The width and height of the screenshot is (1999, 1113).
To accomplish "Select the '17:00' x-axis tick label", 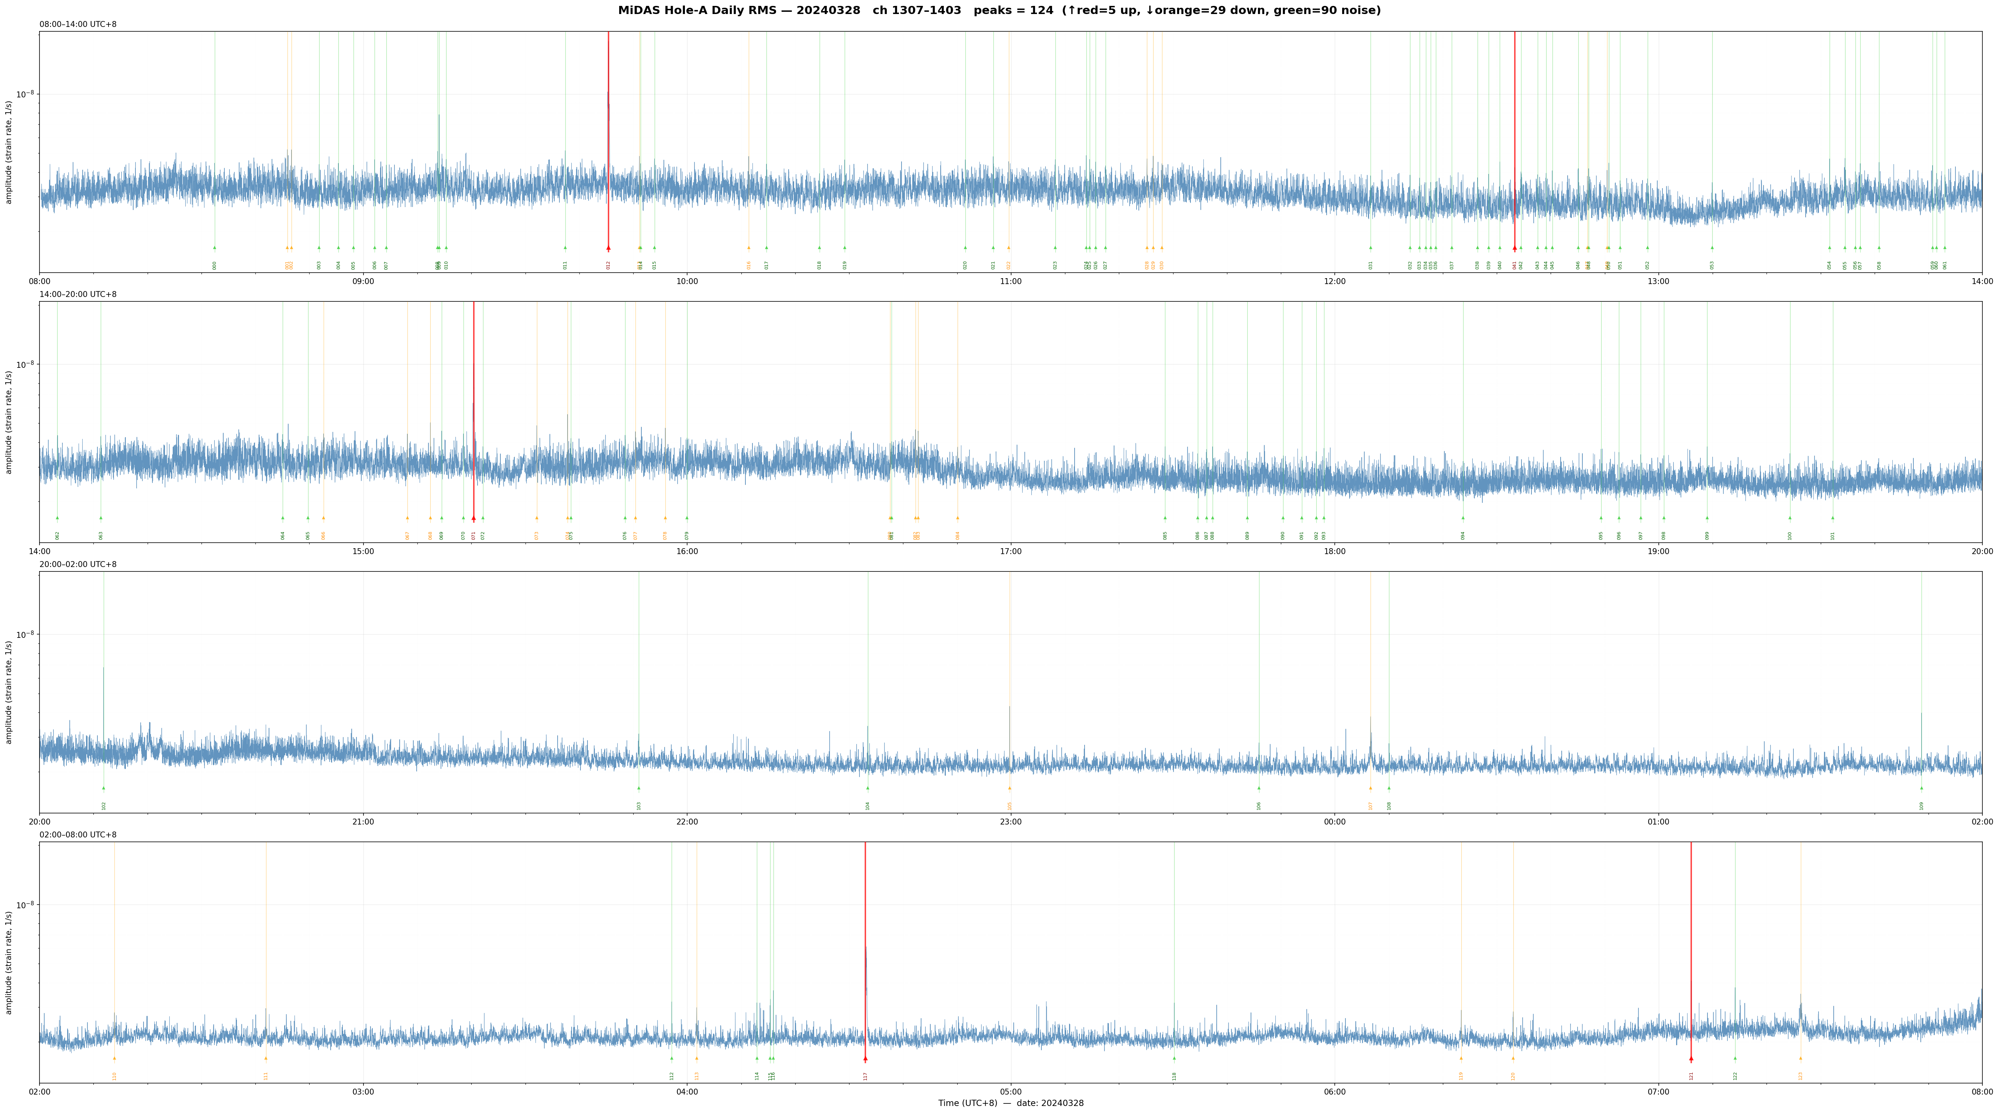I will click(x=1010, y=552).
